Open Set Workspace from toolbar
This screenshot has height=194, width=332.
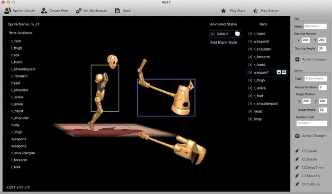coord(92,10)
